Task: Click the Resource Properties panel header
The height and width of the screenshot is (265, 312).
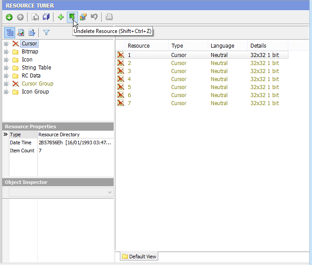Action: coord(58,126)
